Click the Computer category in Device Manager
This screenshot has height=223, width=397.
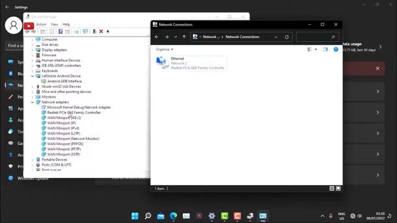[x=50, y=40]
